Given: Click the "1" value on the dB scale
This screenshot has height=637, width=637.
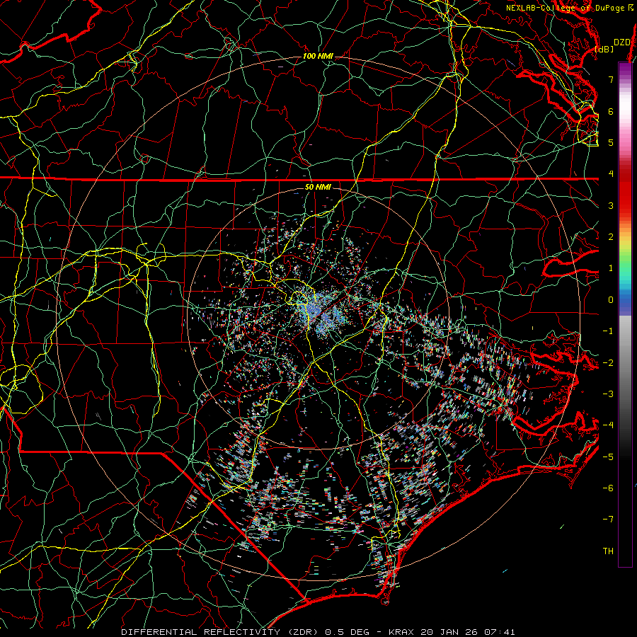Looking at the screenshot, I should [611, 268].
